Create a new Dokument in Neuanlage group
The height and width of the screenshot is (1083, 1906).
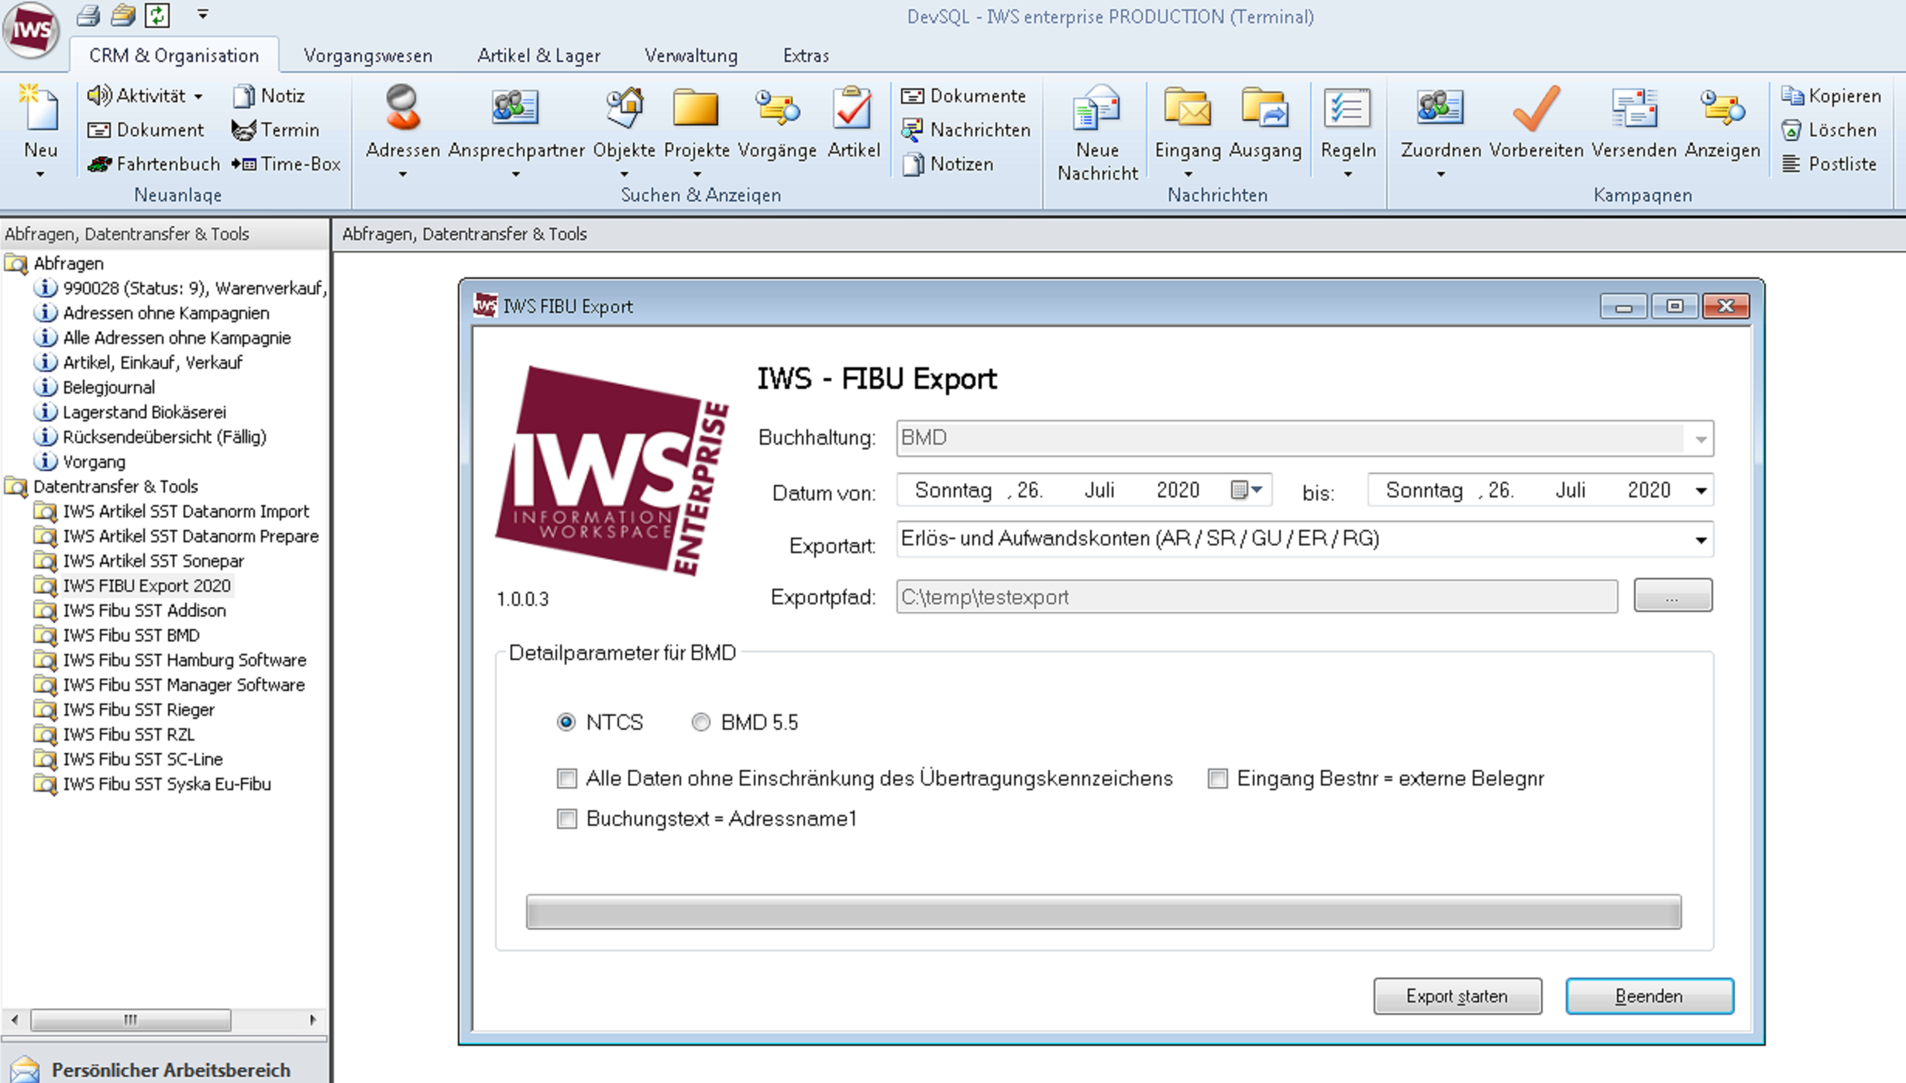146,130
